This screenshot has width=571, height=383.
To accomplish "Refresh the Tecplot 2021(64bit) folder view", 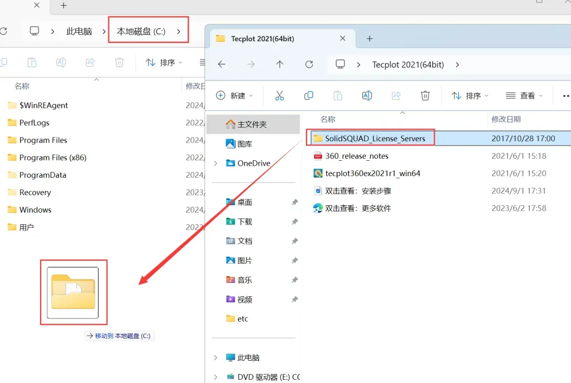I will click(309, 65).
